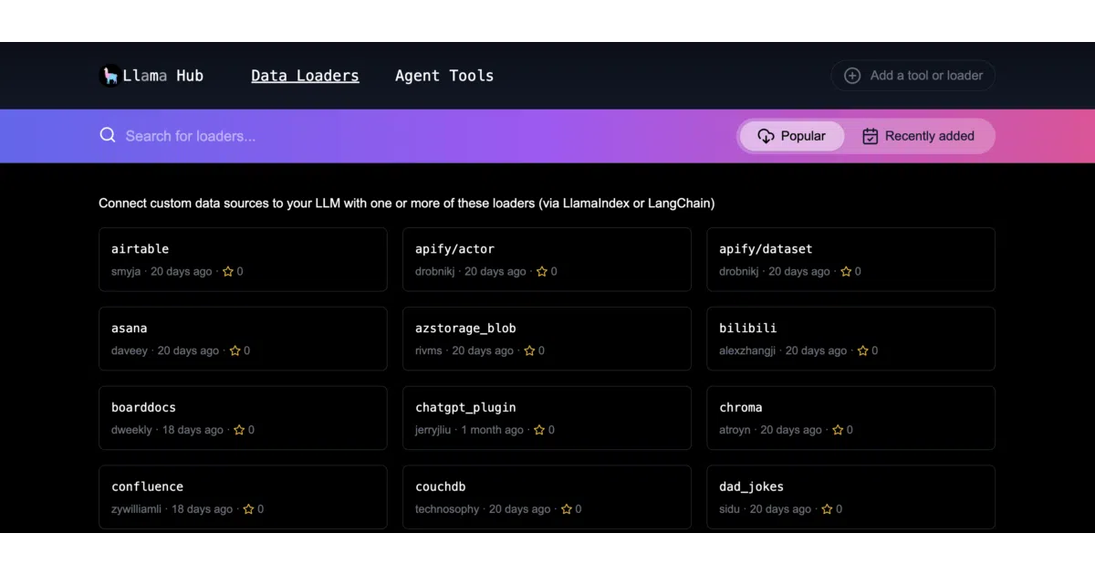Click author name zywilliamli
Screen dimensions: 1095x575
point(137,509)
